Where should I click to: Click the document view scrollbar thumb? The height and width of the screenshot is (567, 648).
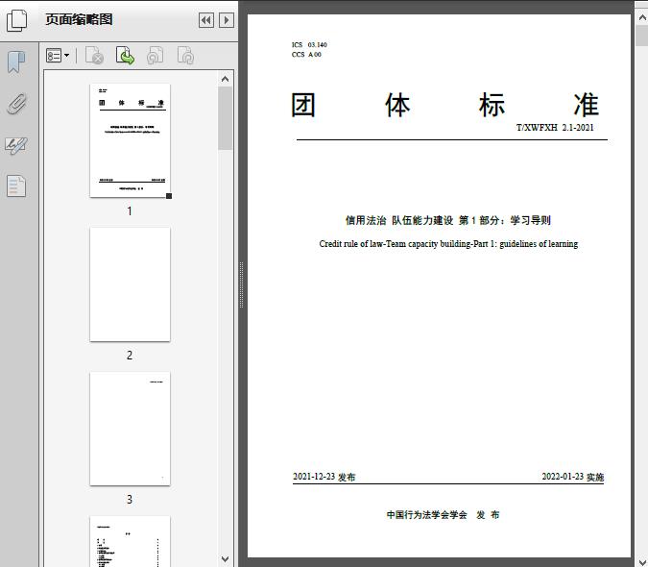coord(642,36)
